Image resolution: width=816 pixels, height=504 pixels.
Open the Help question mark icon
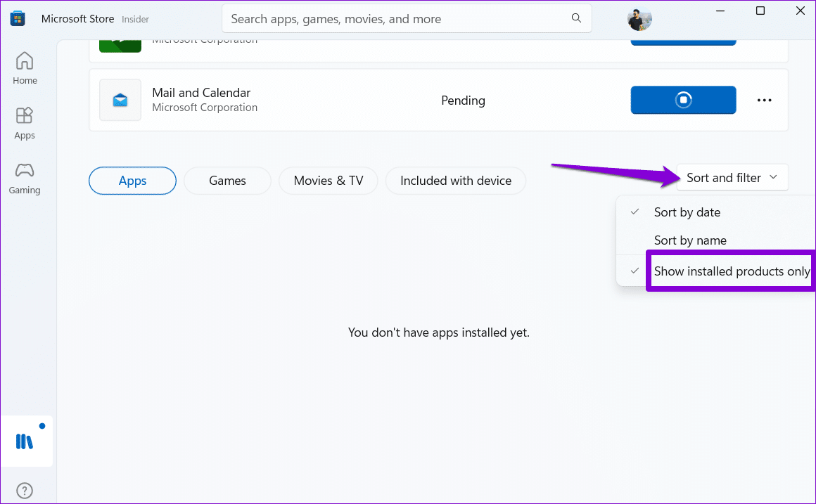(25, 491)
